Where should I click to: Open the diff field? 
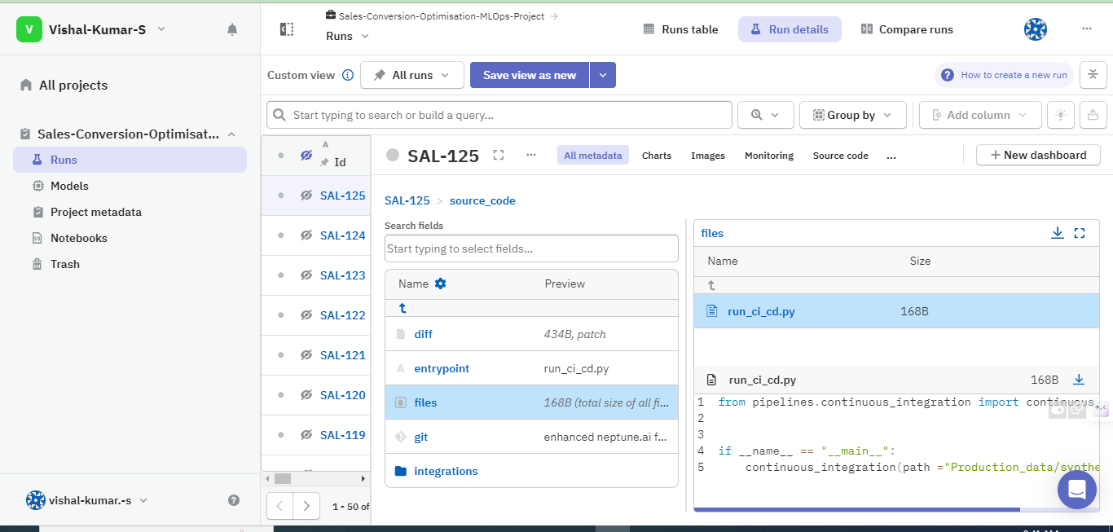click(424, 334)
